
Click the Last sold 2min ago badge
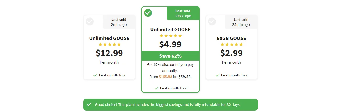(119, 22)
